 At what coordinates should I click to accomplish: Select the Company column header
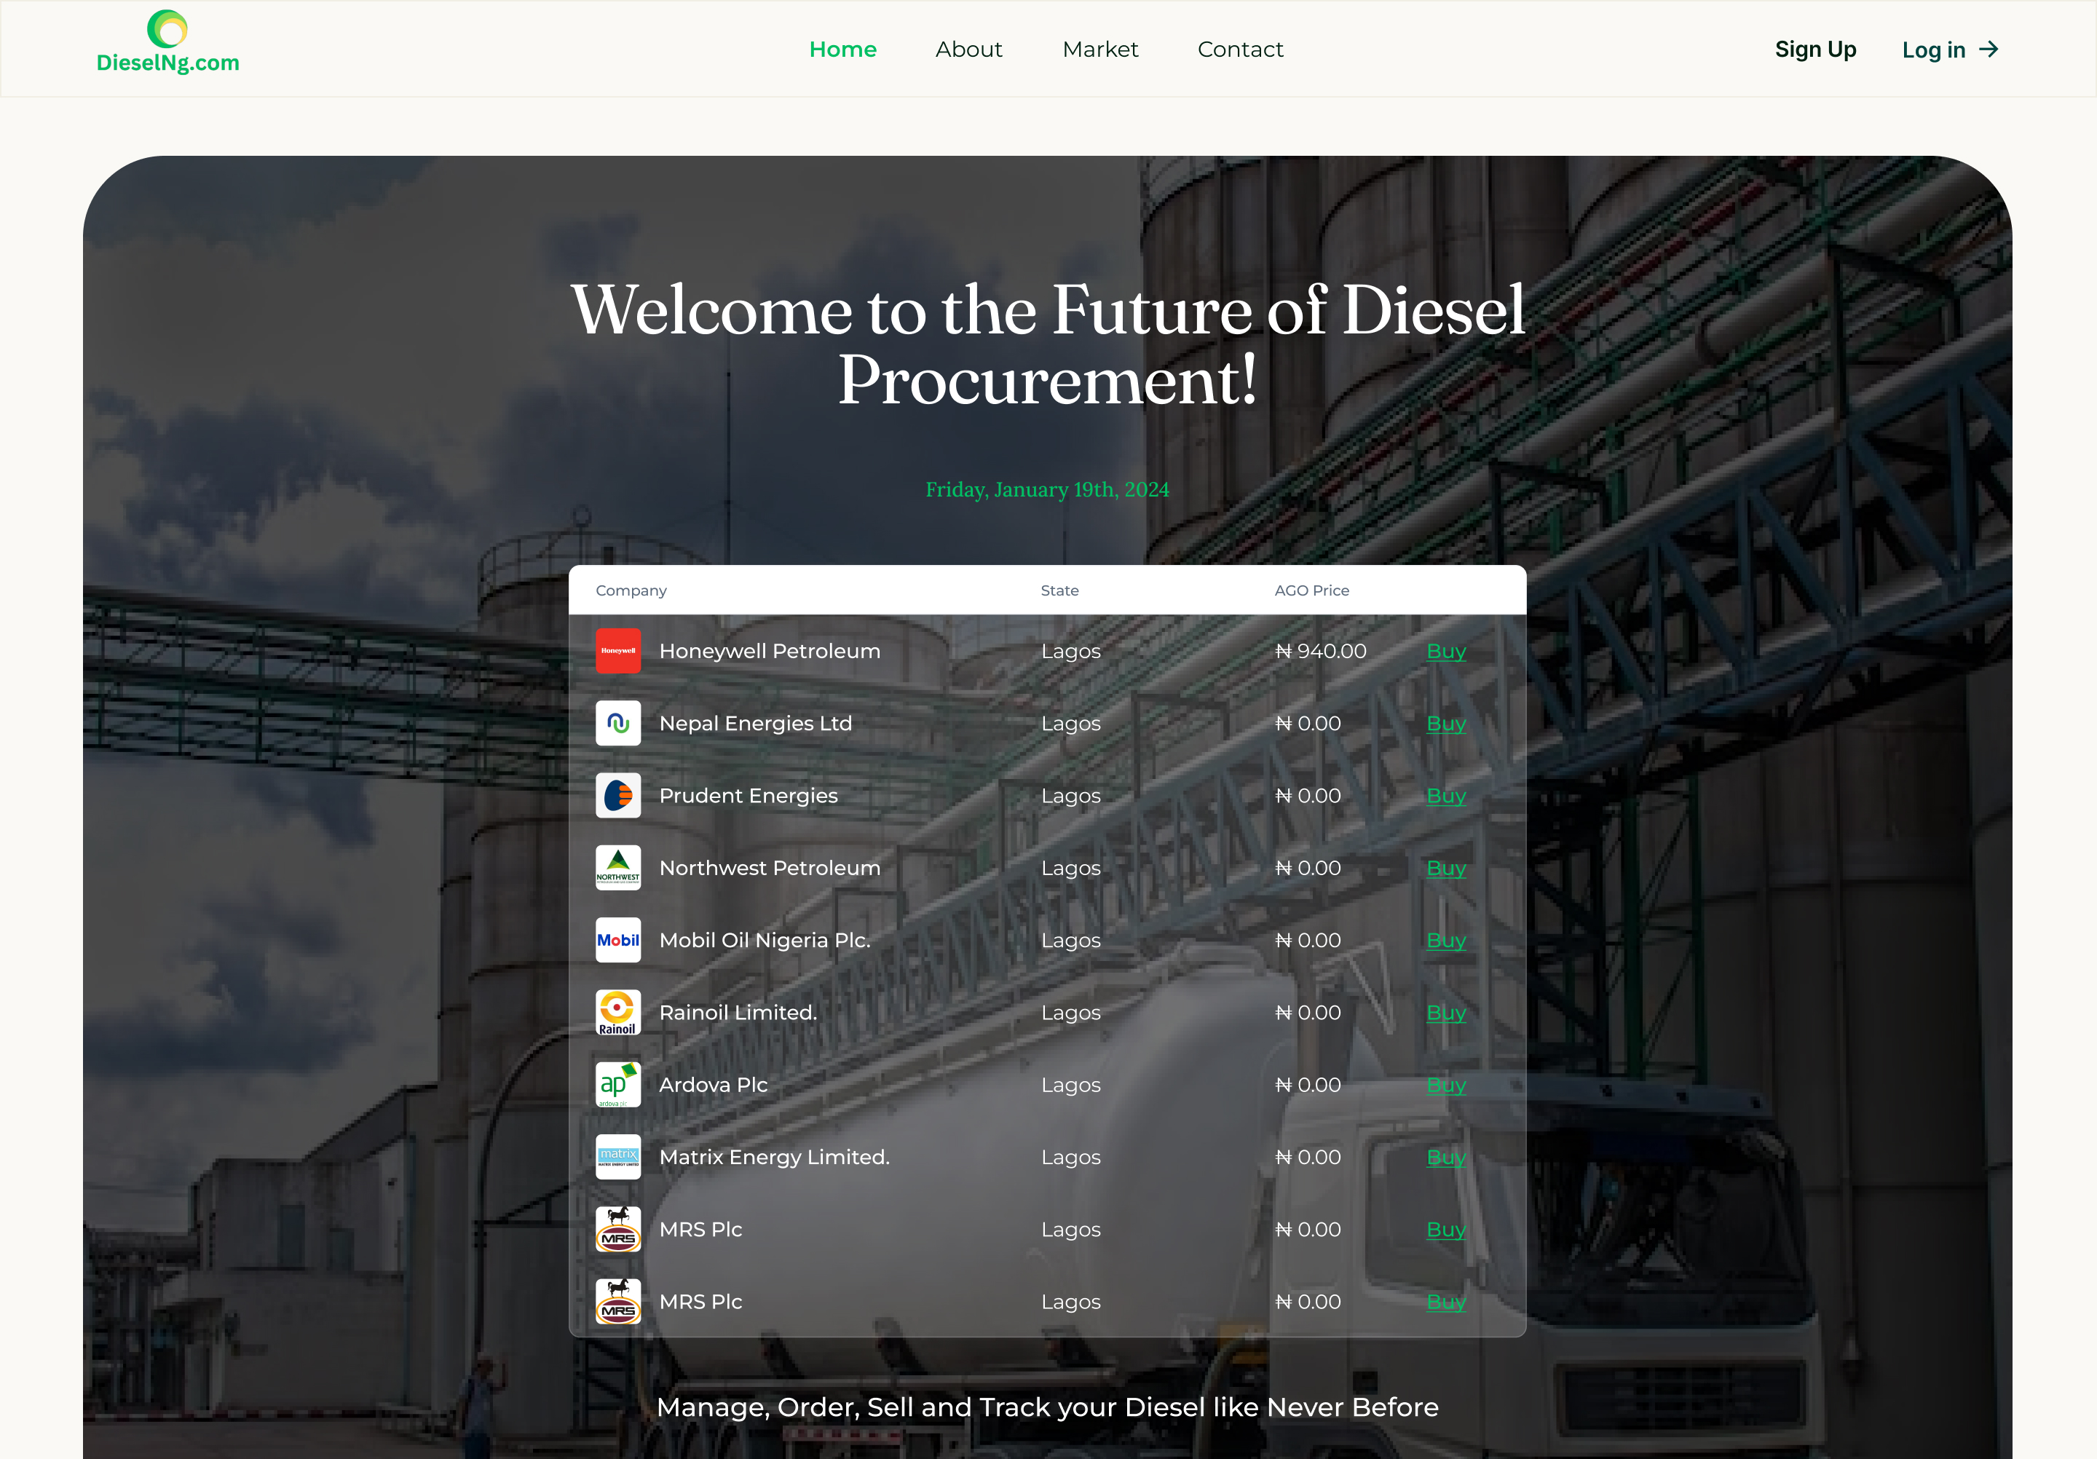[x=631, y=590]
